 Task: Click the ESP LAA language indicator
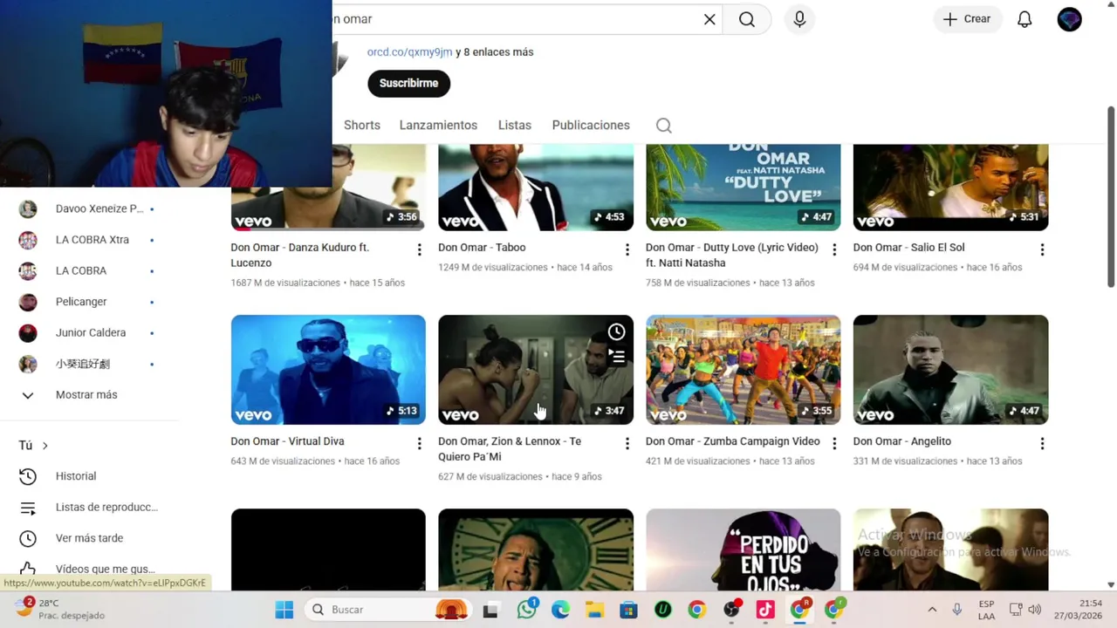(x=986, y=610)
